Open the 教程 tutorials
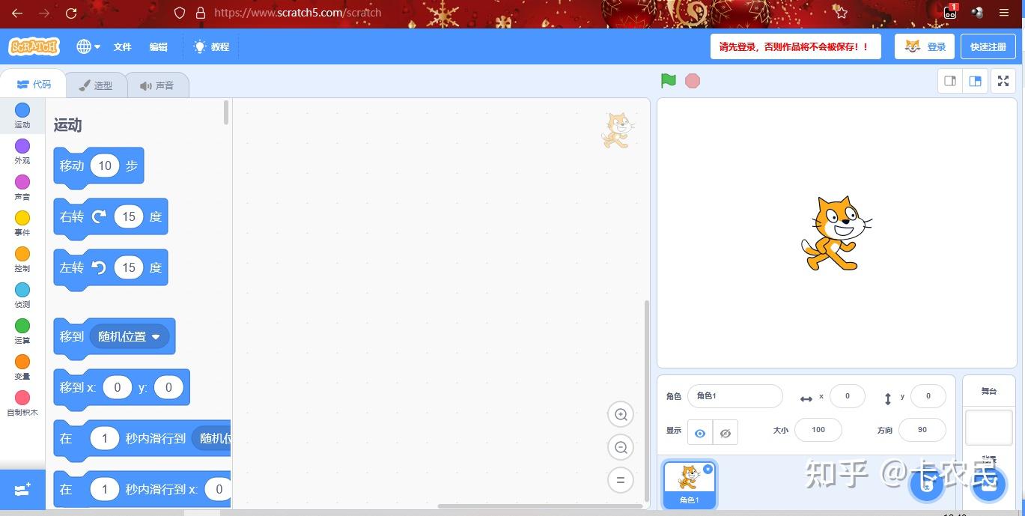The height and width of the screenshot is (516, 1025). (x=212, y=46)
